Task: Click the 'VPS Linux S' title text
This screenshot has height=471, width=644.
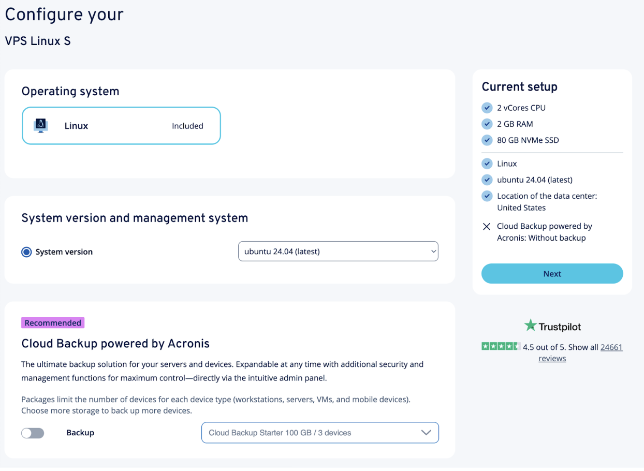Action: tap(38, 41)
